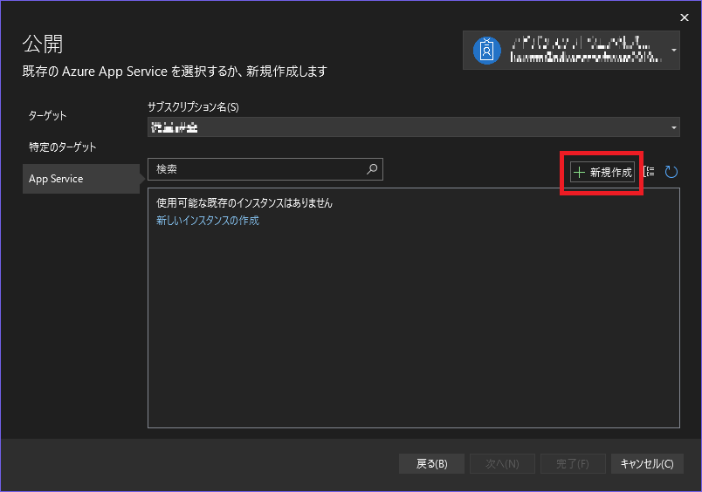Click the キャンセル(C) button
Viewport: 702px width, 492px height.
(647, 464)
